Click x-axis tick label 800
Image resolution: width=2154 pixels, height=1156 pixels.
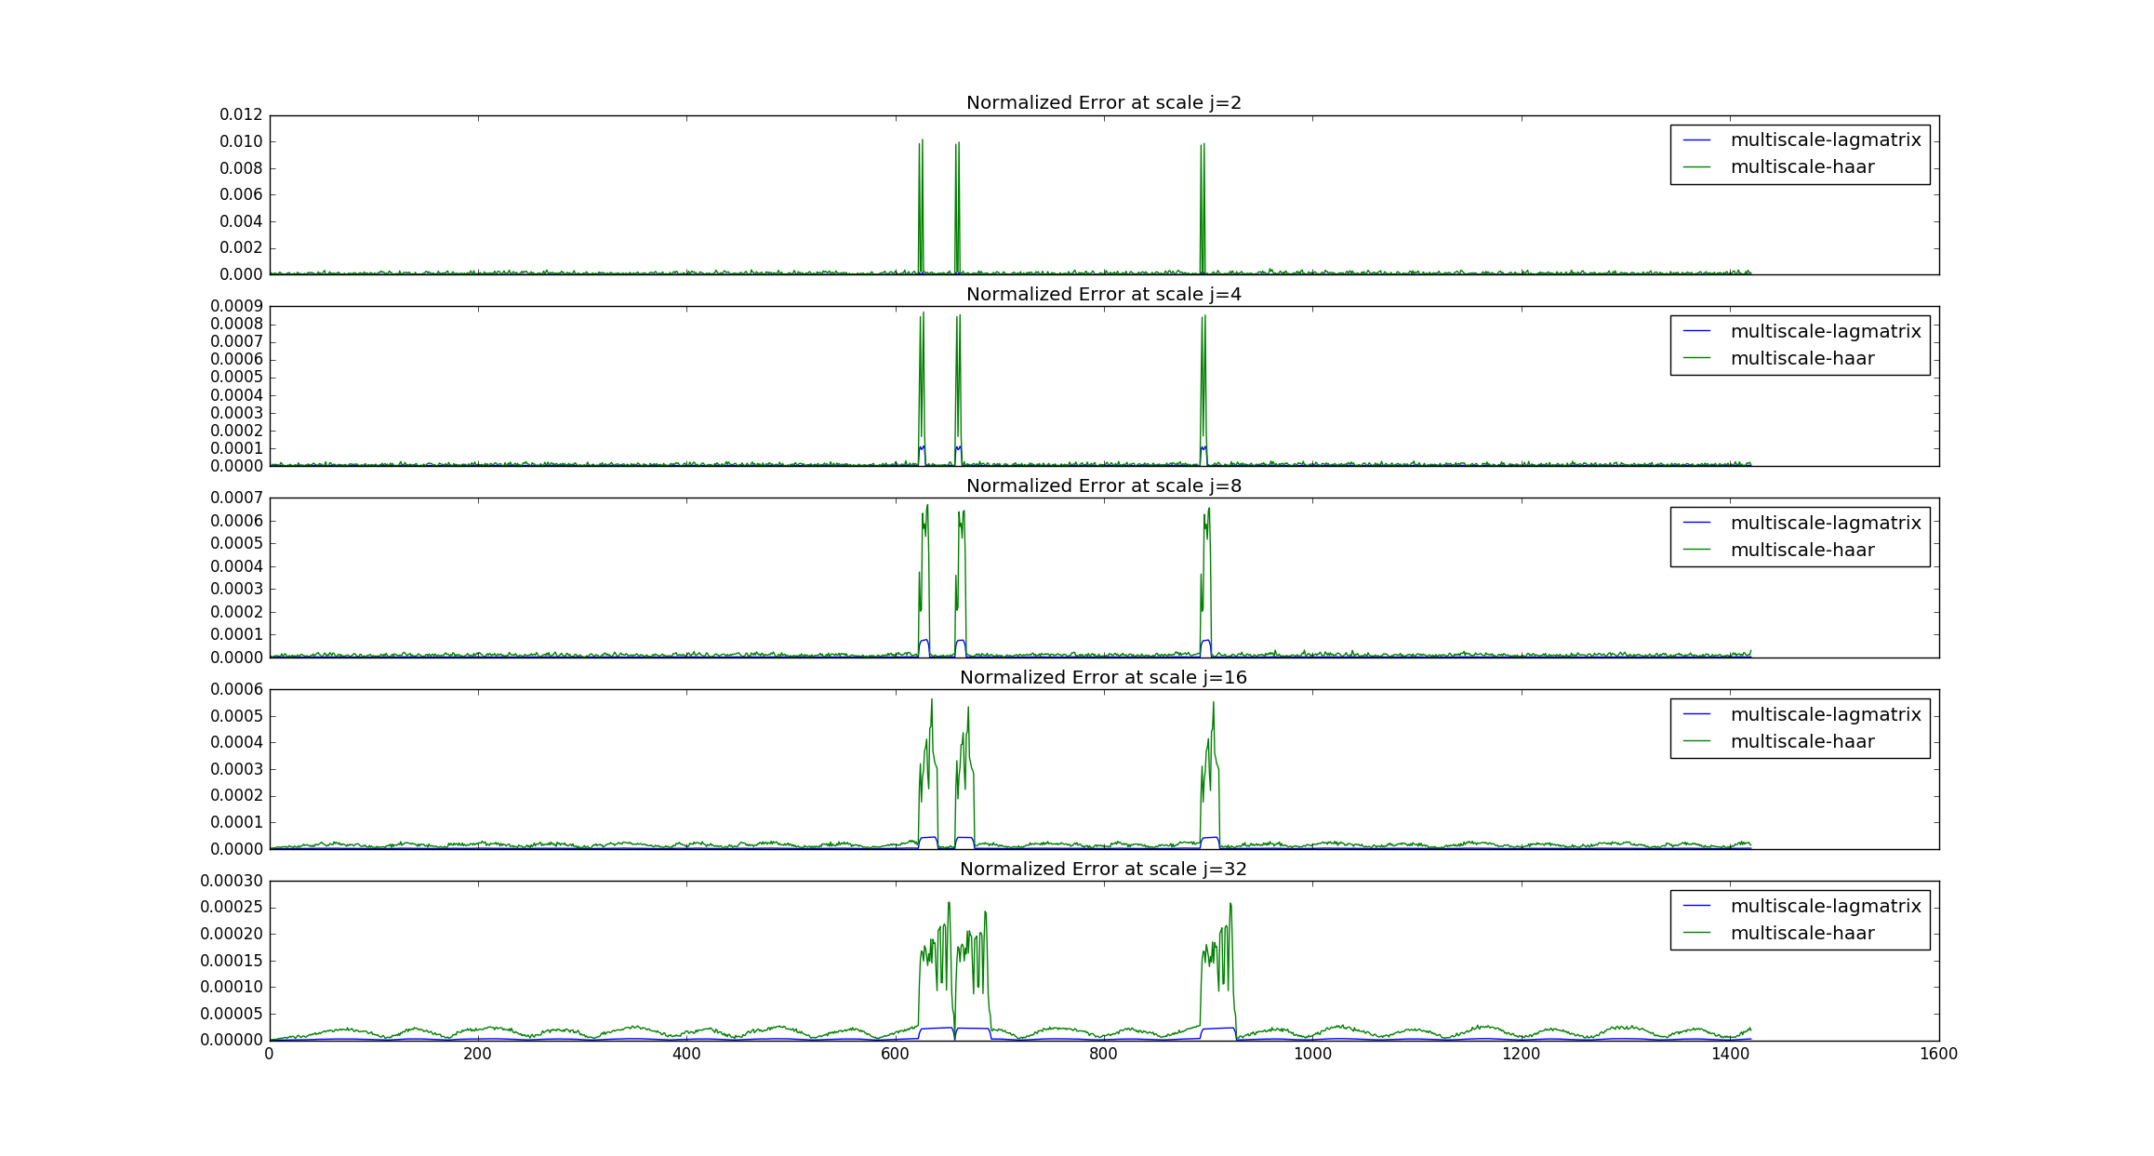coord(1103,1055)
